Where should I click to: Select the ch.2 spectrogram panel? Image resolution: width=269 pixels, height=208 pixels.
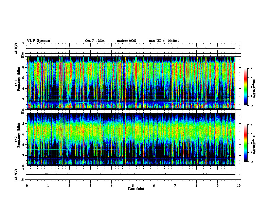tap(131, 139)
